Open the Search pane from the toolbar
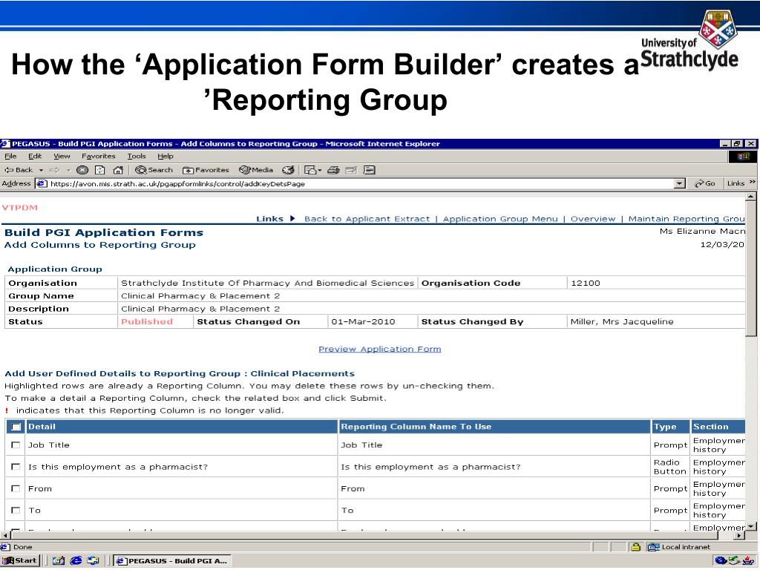Screen dimensions: 760x570 (154, 170)
